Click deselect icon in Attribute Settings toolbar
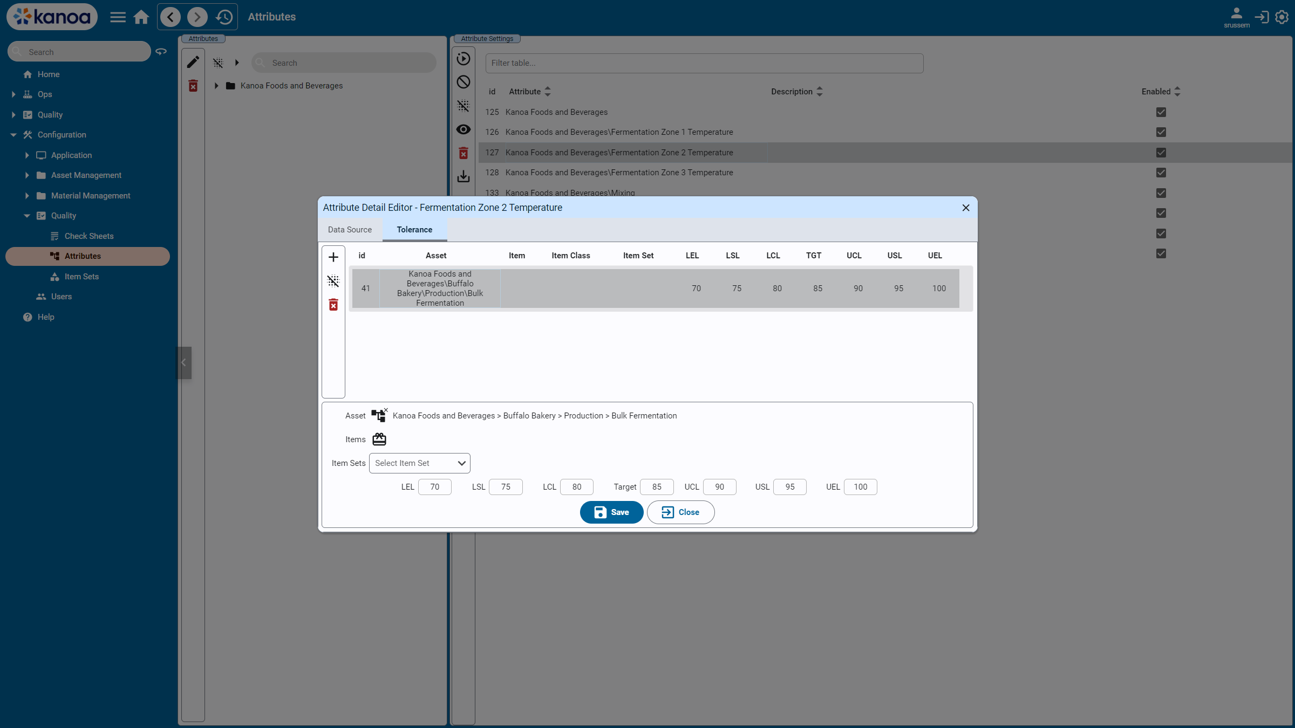The height and width of the screenshot is (728, 1295). pos(464,106)
